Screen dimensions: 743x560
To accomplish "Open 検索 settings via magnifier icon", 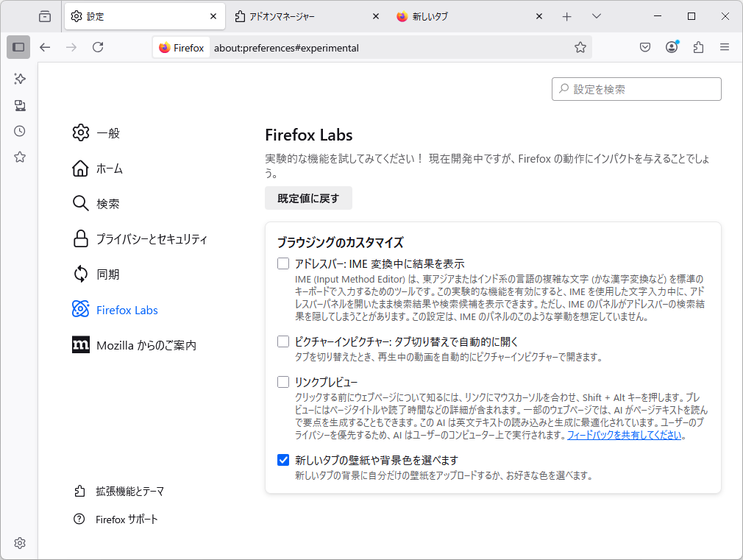I will click(81, 203).
